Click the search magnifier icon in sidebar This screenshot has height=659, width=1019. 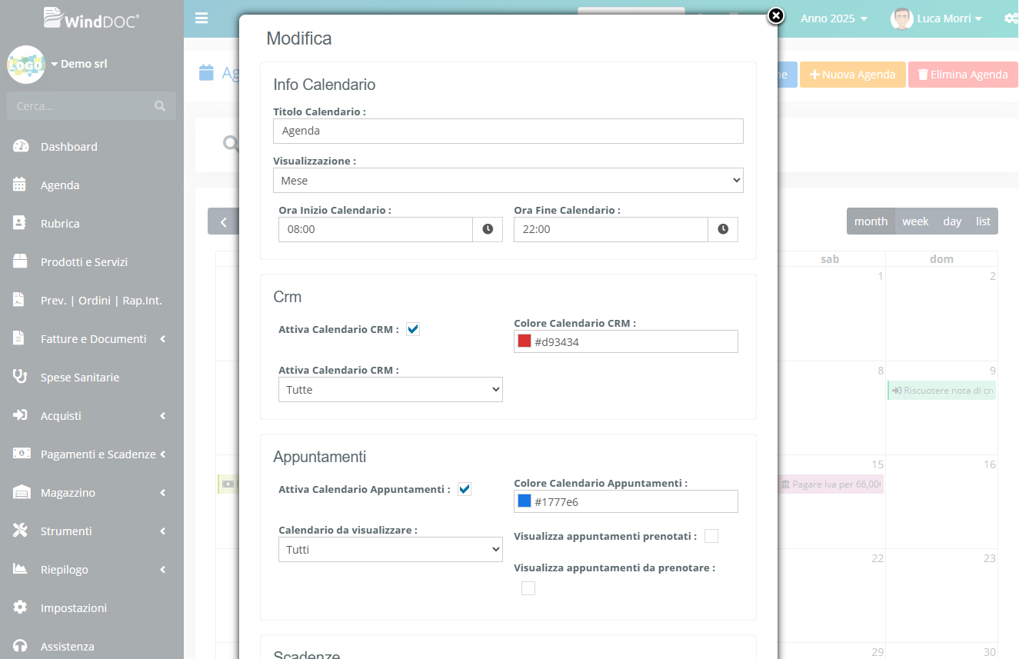click(x=160, y=106)
